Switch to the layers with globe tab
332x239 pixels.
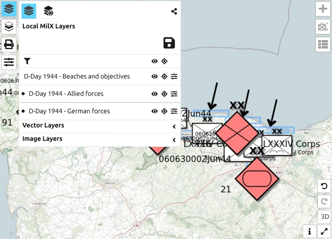[x=48, y=11]
